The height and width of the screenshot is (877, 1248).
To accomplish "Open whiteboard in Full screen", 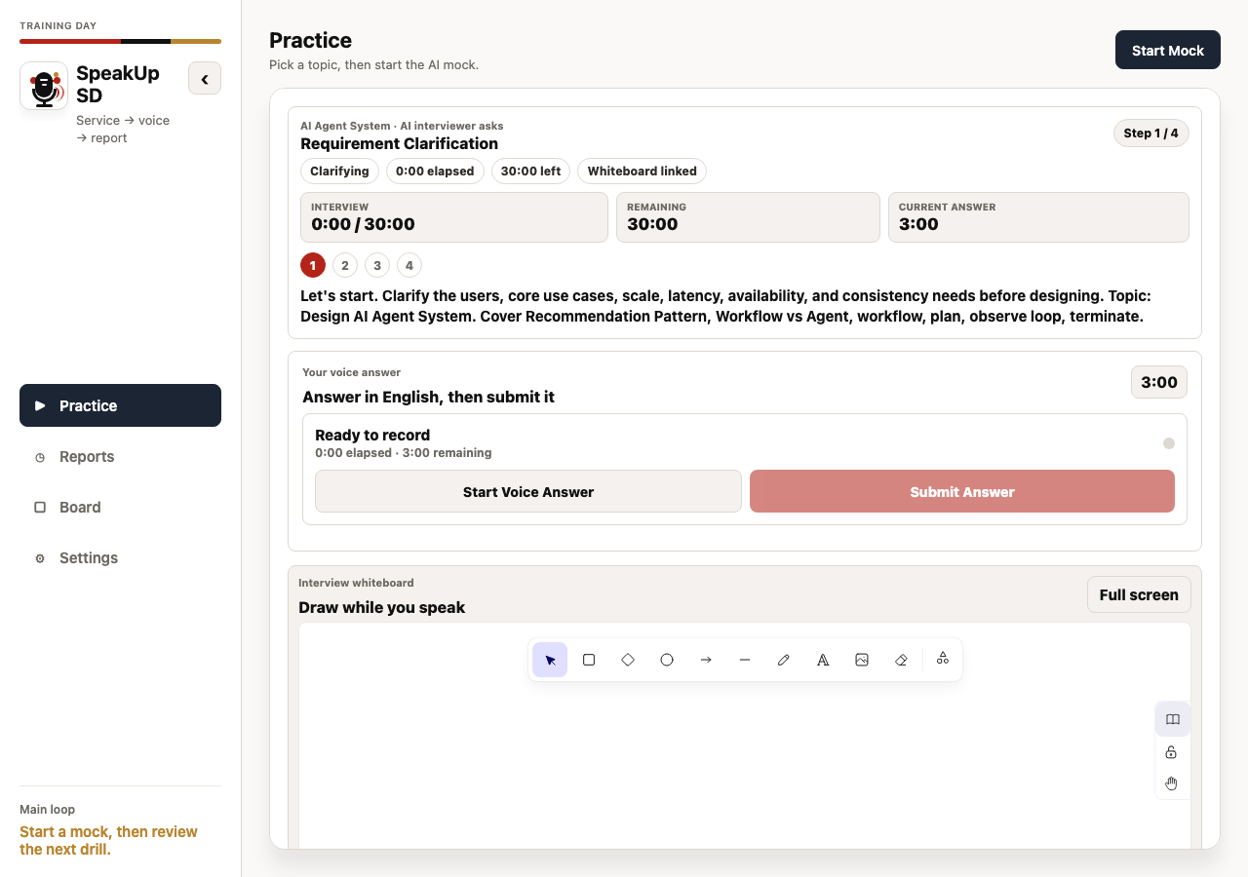I will coord(1139,594).
